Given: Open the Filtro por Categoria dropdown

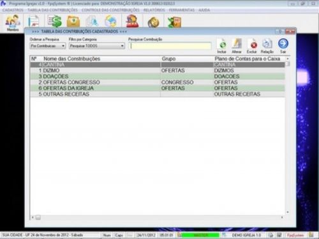Looking at the screenshot, I should pos(97,46).
